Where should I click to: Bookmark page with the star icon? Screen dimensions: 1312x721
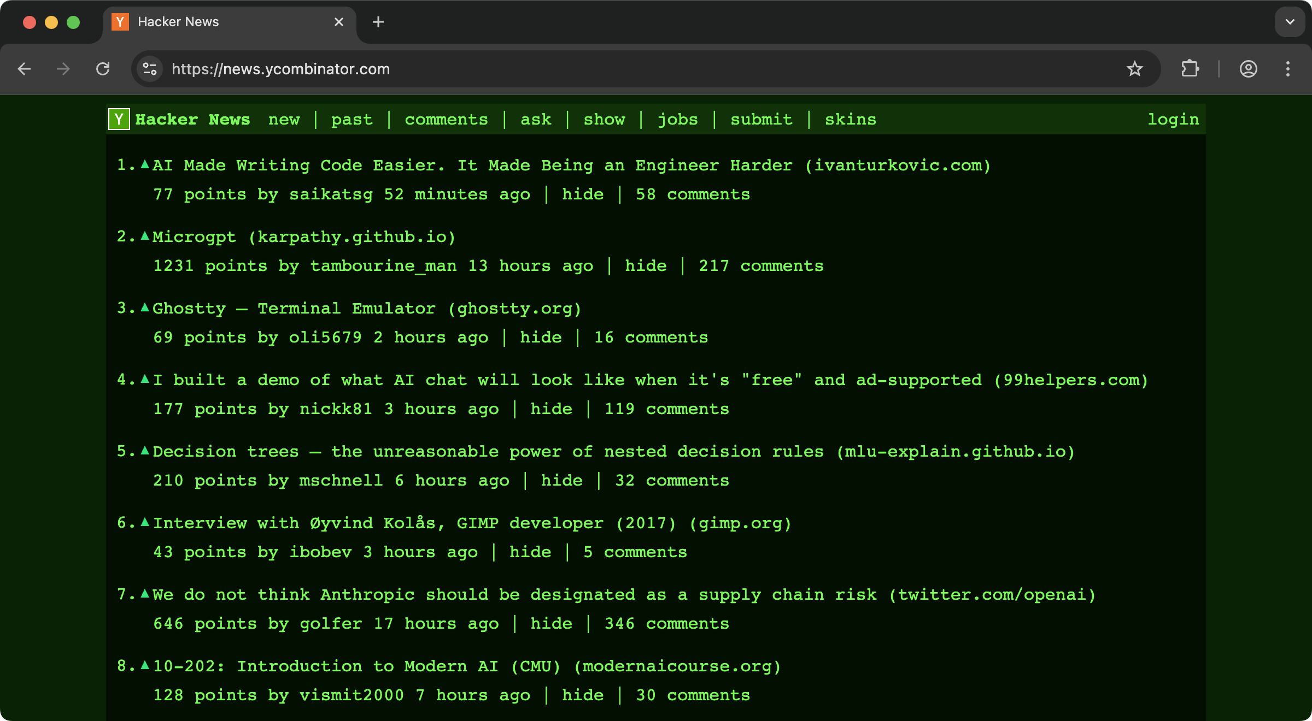coord(1134,69)
